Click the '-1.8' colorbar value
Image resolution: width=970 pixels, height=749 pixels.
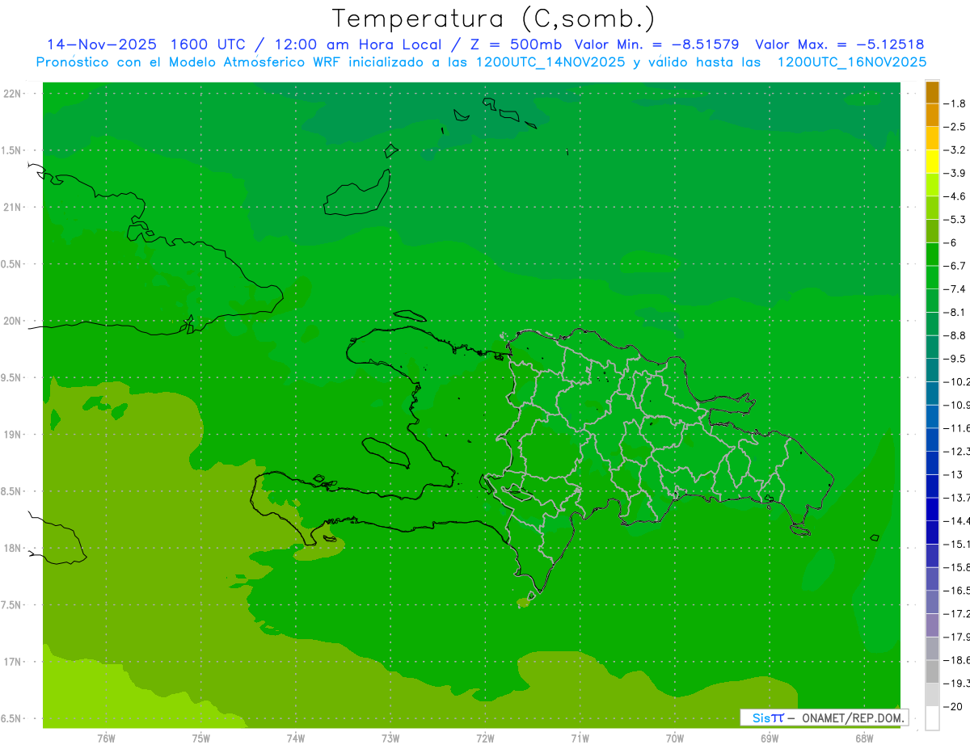955,103
